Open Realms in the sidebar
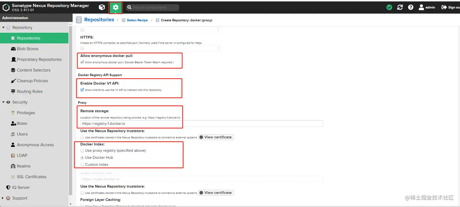 point(34,166)
